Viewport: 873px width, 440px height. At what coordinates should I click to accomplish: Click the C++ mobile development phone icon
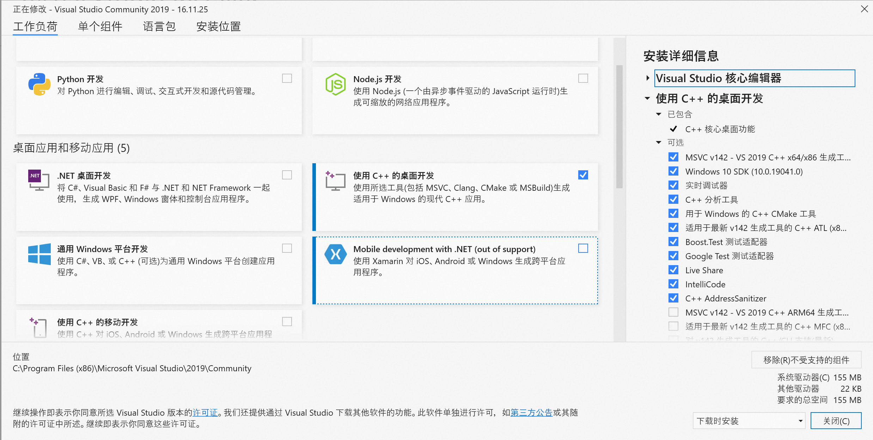pyautogui.click(x=39, y=328)
